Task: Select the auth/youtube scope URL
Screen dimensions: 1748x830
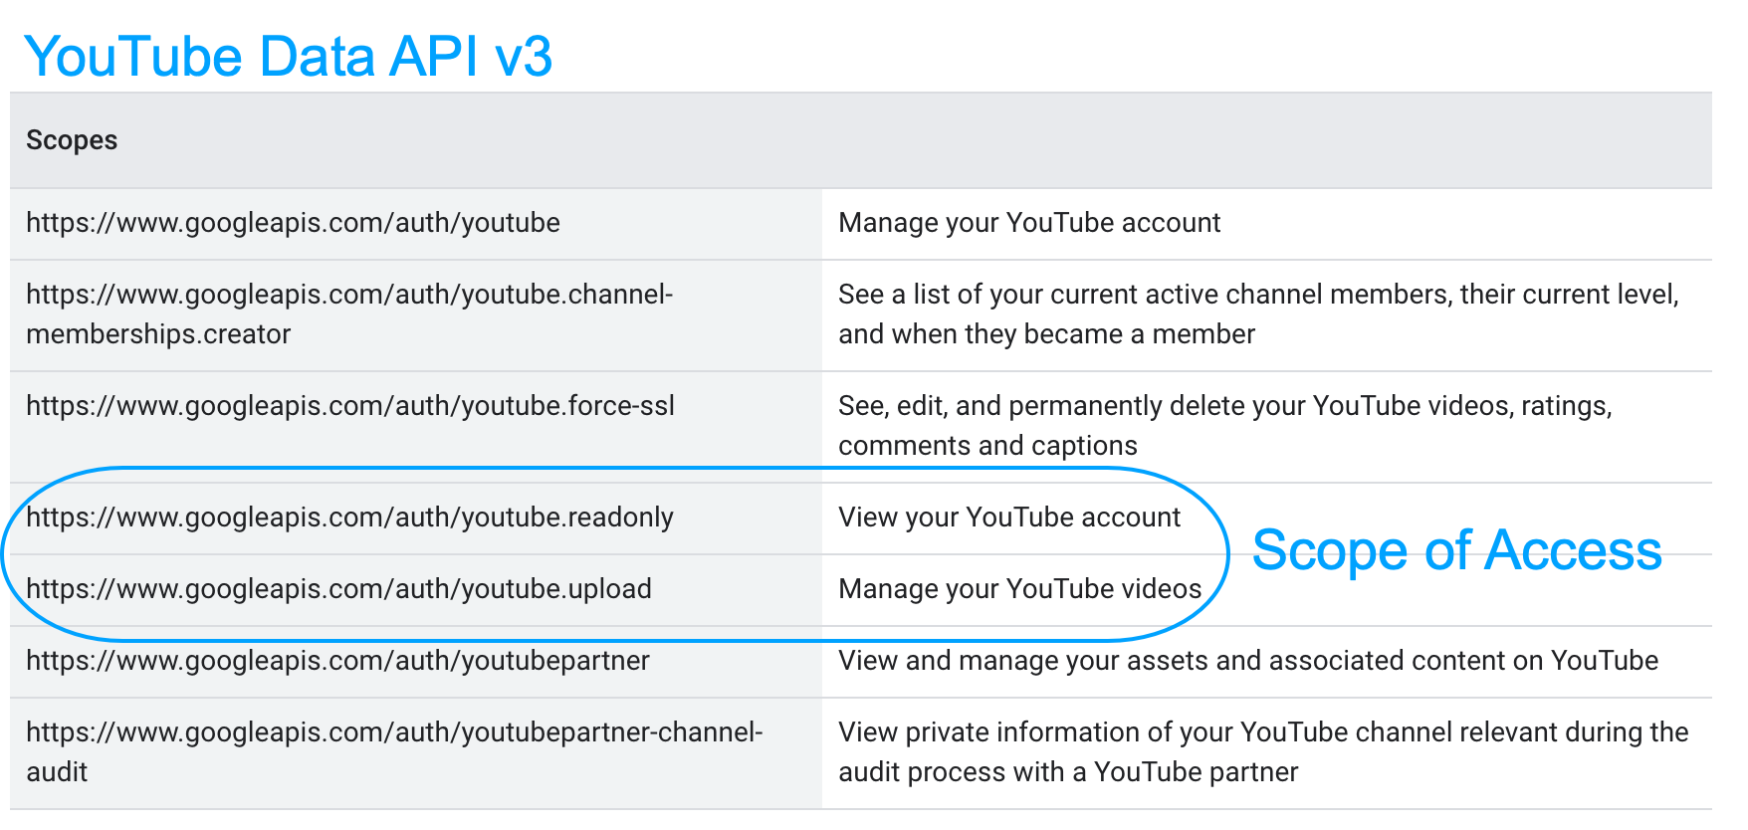Action: pyautogui.click(x=293, y=223)
